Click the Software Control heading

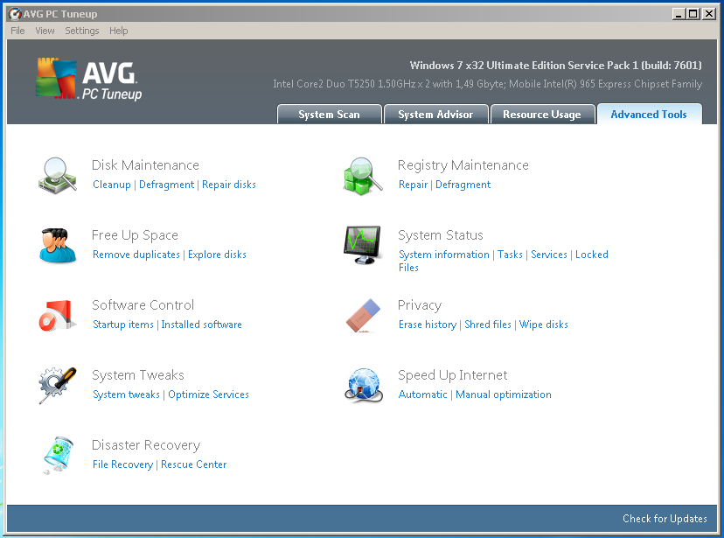(143, 304)
